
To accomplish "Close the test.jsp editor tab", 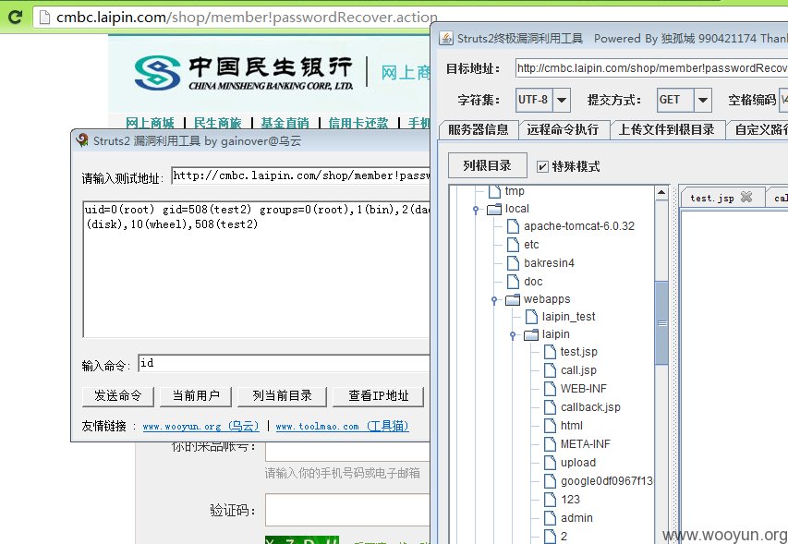I will point(746,197).
